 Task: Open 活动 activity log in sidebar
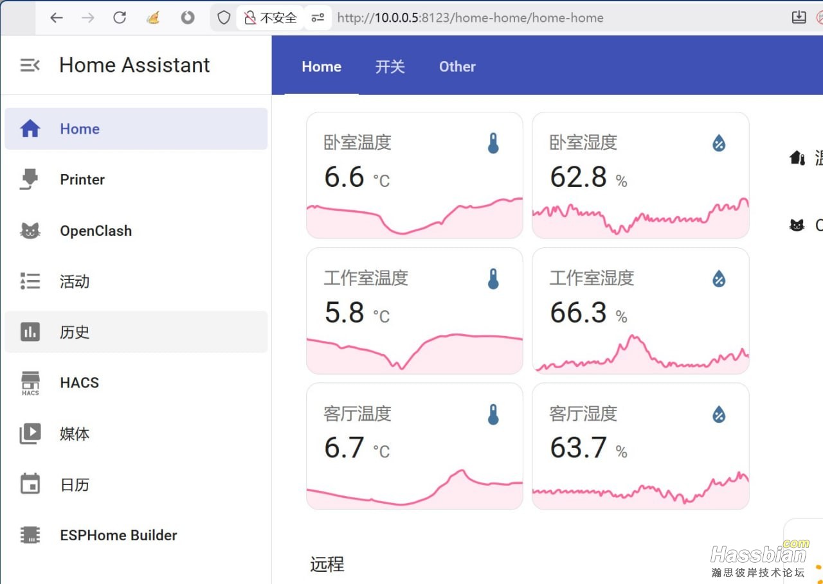pyautogui.click(x=75, y=281)
